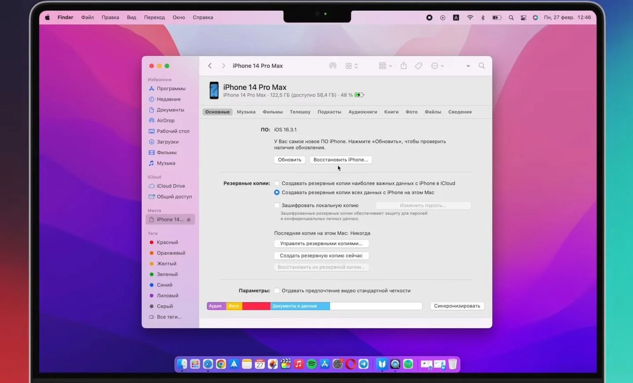Select the iCloud backup radio option
Image resolution: width=633 pixels, height=383 pixels.
pyautogui.click(x=276, y=183)
